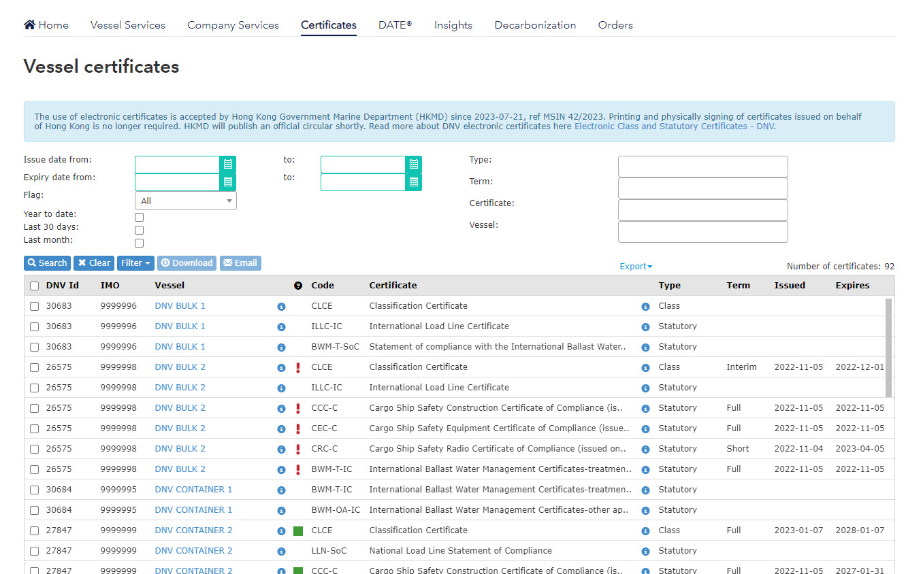Click certificate info icon for CEC-C row

(645, 429)
